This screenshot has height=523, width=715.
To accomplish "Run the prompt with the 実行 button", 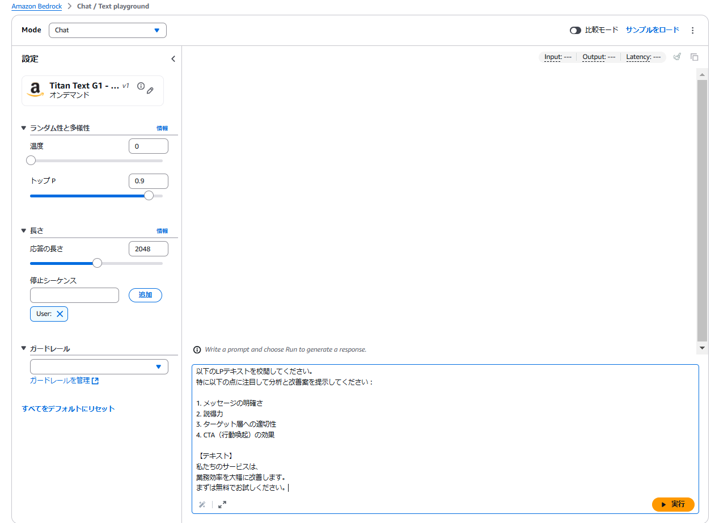I will pos(673,504).
